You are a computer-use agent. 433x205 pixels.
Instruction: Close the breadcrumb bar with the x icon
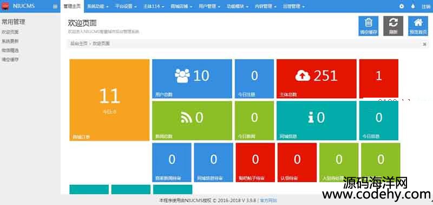(x=424, y=44)
